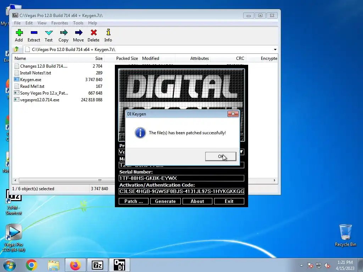Screen dimensions: 363x272
Task: Open the Help menu
Action: tap(93, 23)
